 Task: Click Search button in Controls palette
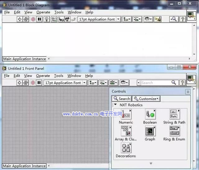(x=122, y=99)
